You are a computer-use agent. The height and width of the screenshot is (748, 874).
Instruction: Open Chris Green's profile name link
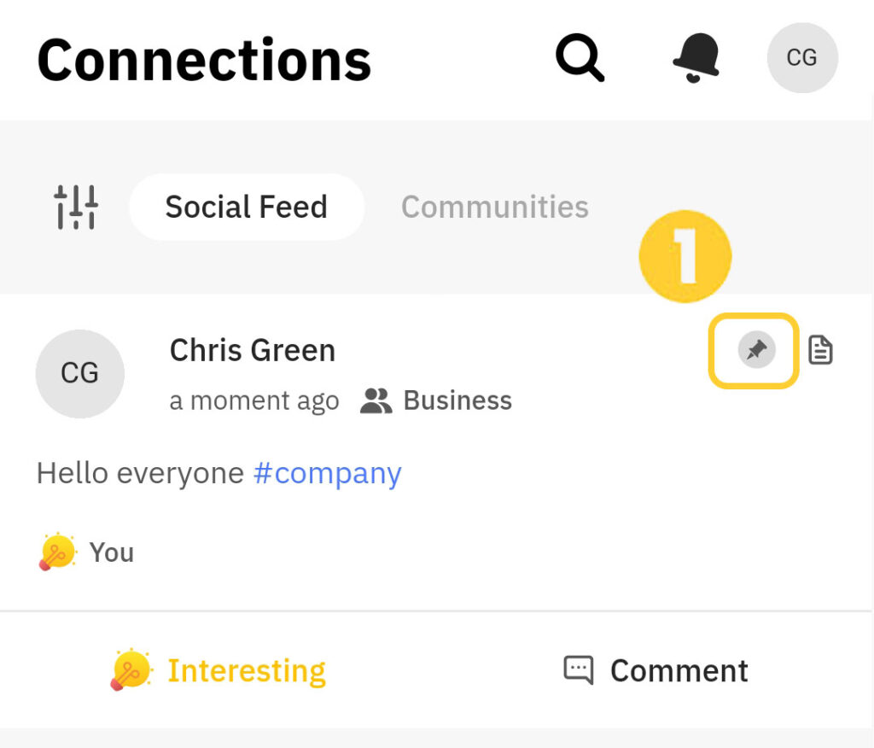(x=253, y=350)
